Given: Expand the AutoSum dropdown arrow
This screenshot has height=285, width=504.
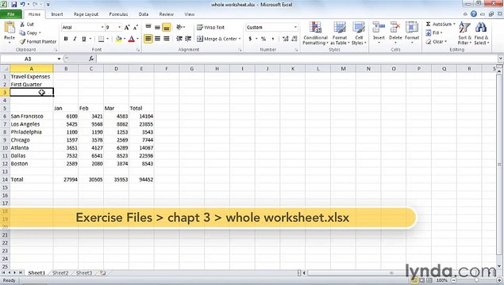Looking at the screenshot, I should 454,24.
